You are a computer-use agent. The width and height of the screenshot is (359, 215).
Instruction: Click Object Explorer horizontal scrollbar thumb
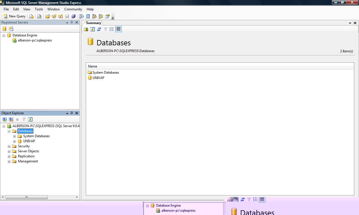[27, 197]
